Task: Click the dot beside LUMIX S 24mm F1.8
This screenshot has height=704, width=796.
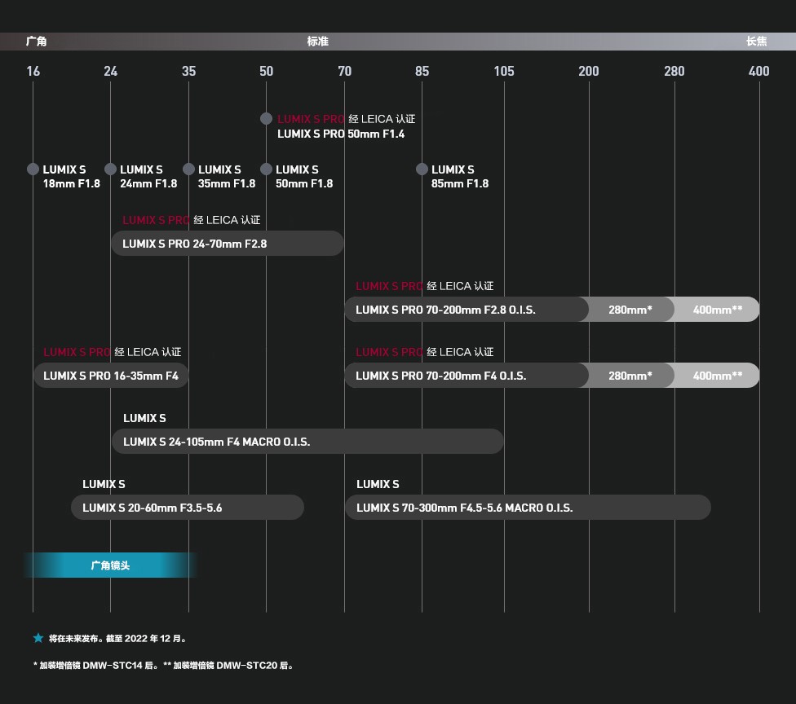Action: pos(110,169)
